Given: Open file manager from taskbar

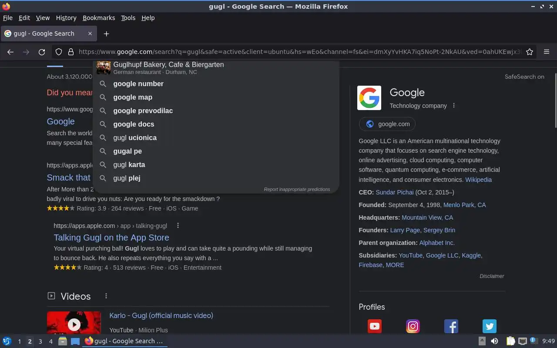Looking at the screenshot, I should pyautogui.click(x=63, y=341).
